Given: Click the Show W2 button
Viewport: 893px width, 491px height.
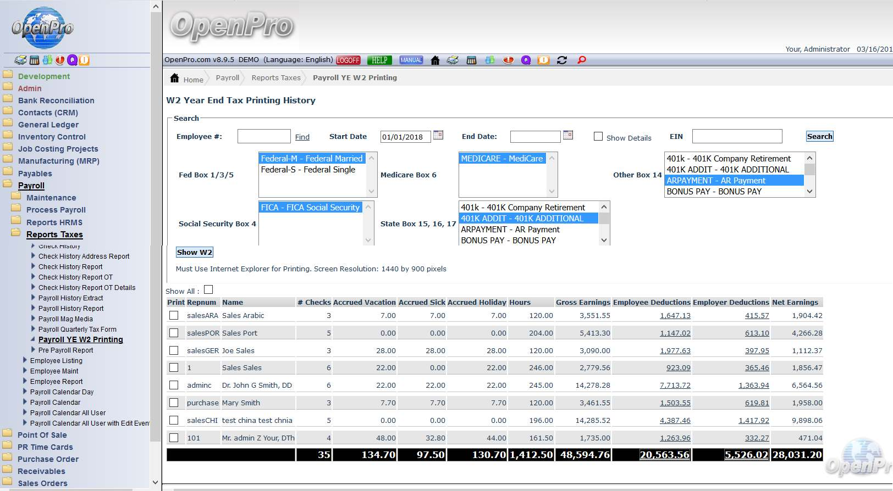Looking at the screenshot, I should [x=194, y=252].
